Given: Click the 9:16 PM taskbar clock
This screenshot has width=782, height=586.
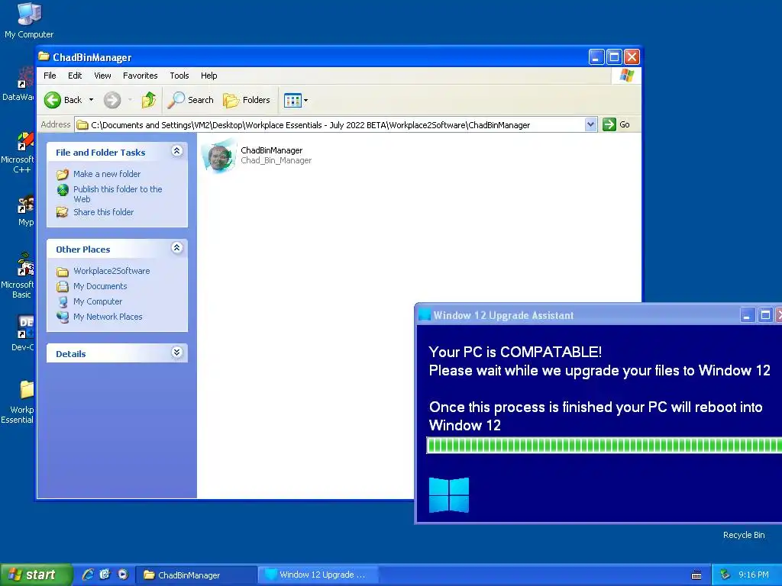Looking at the screenshot, I should pyautogui.click(x=754, y=575).
